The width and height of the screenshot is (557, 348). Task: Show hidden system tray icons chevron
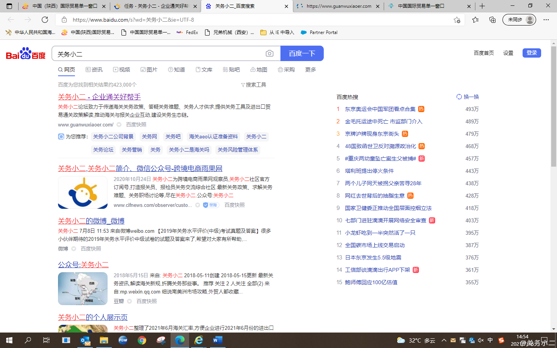click(x=444, y=340)
